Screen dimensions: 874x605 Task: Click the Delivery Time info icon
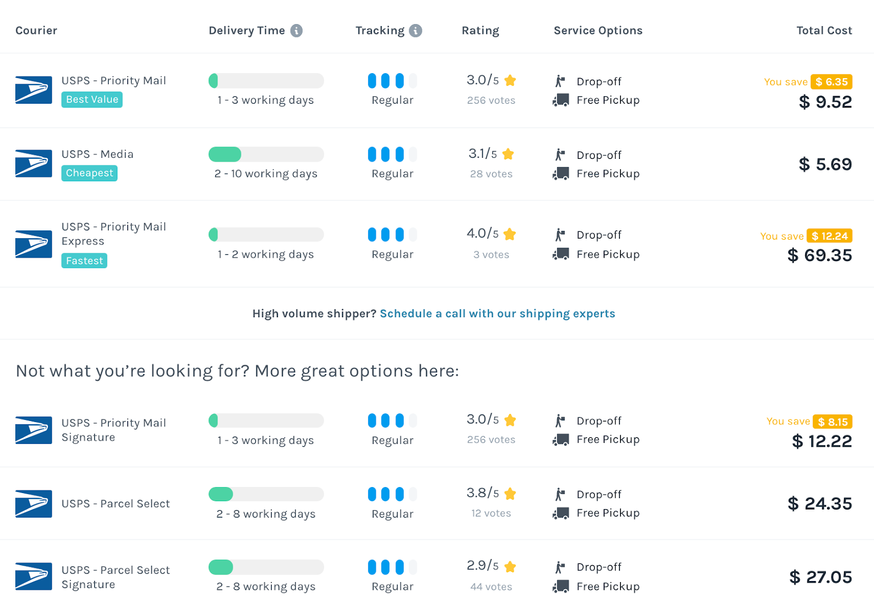[x=296, y=31]
